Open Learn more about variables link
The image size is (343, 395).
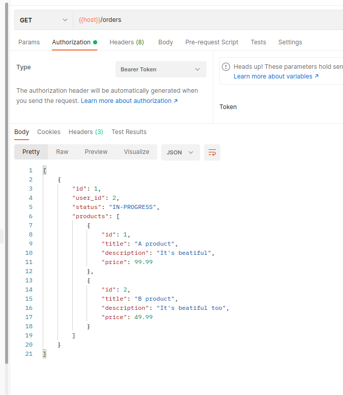point(276,76)
